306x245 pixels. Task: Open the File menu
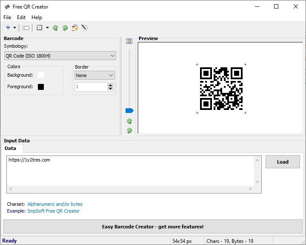(7, 17)
